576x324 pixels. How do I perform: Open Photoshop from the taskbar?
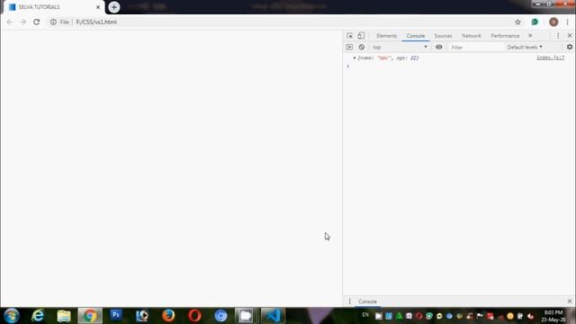(116, 315)
